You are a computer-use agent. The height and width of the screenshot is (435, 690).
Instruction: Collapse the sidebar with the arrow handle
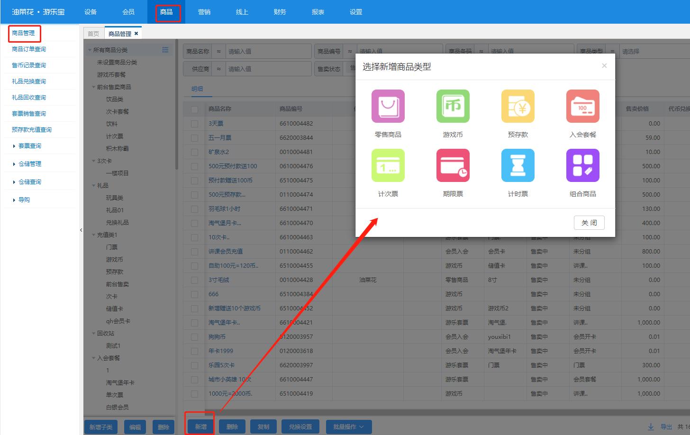[x=81, y=230]
